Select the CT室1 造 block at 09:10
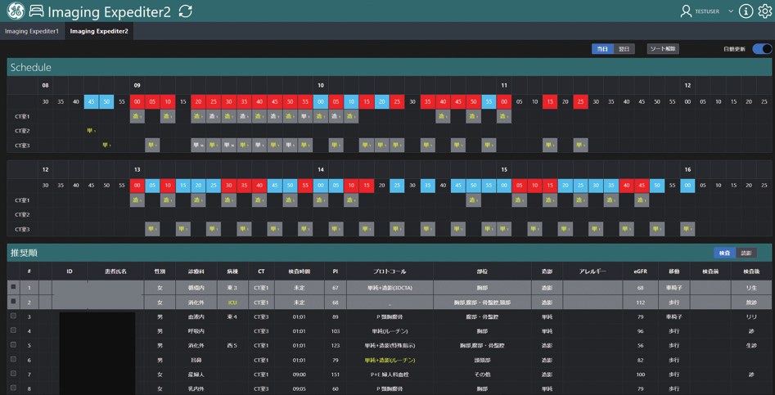This screenshot has width=775, height=395. [168, 116]
